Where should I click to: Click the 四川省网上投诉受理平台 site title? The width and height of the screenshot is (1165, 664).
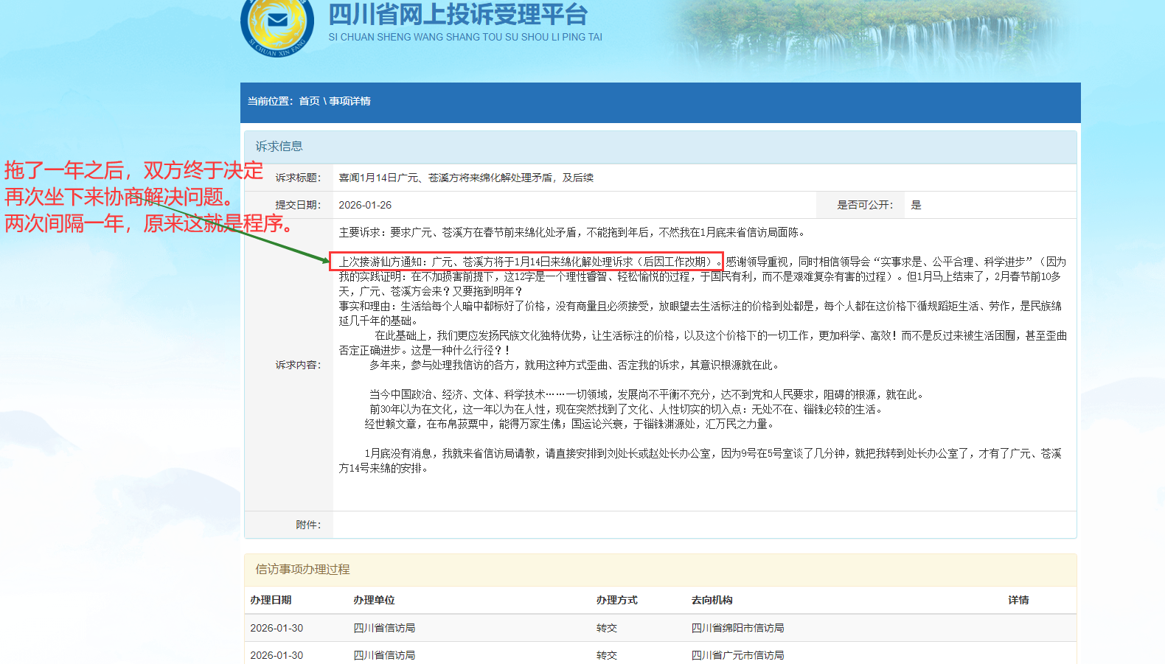point(457,15)
